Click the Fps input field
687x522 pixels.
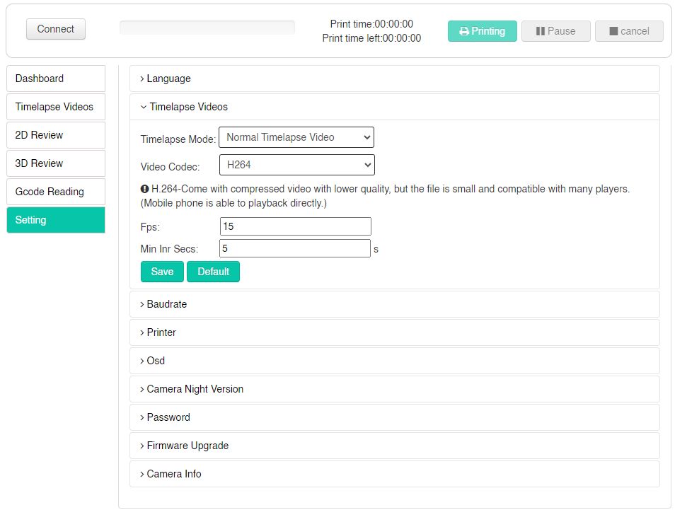pos(295,226)
